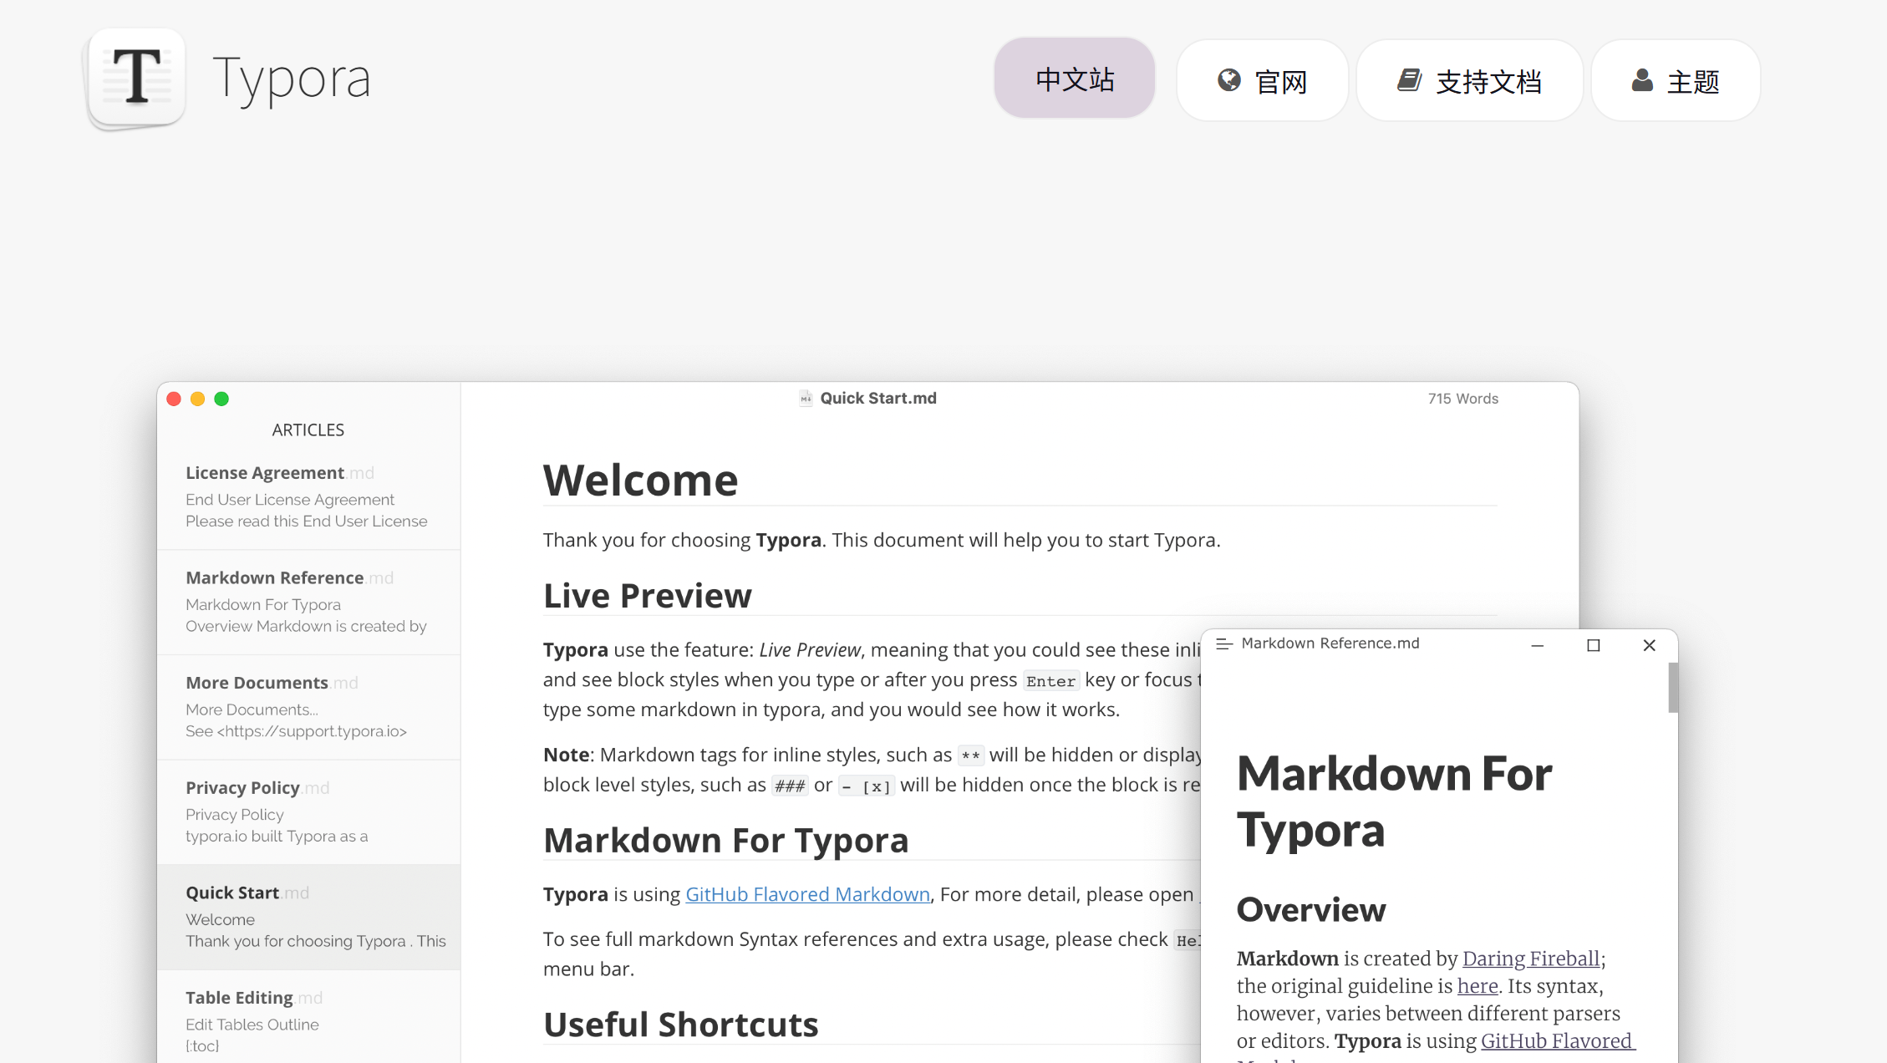This screenshot has width=1887, height=1063.
Task: Click the Enter key code span
Action: coord(1050,681)
